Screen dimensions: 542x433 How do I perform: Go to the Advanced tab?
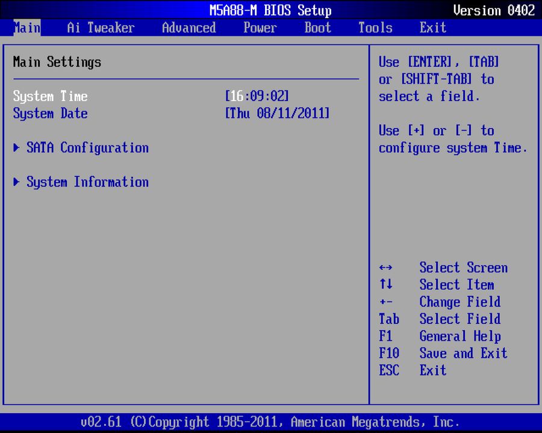point(188,28)
